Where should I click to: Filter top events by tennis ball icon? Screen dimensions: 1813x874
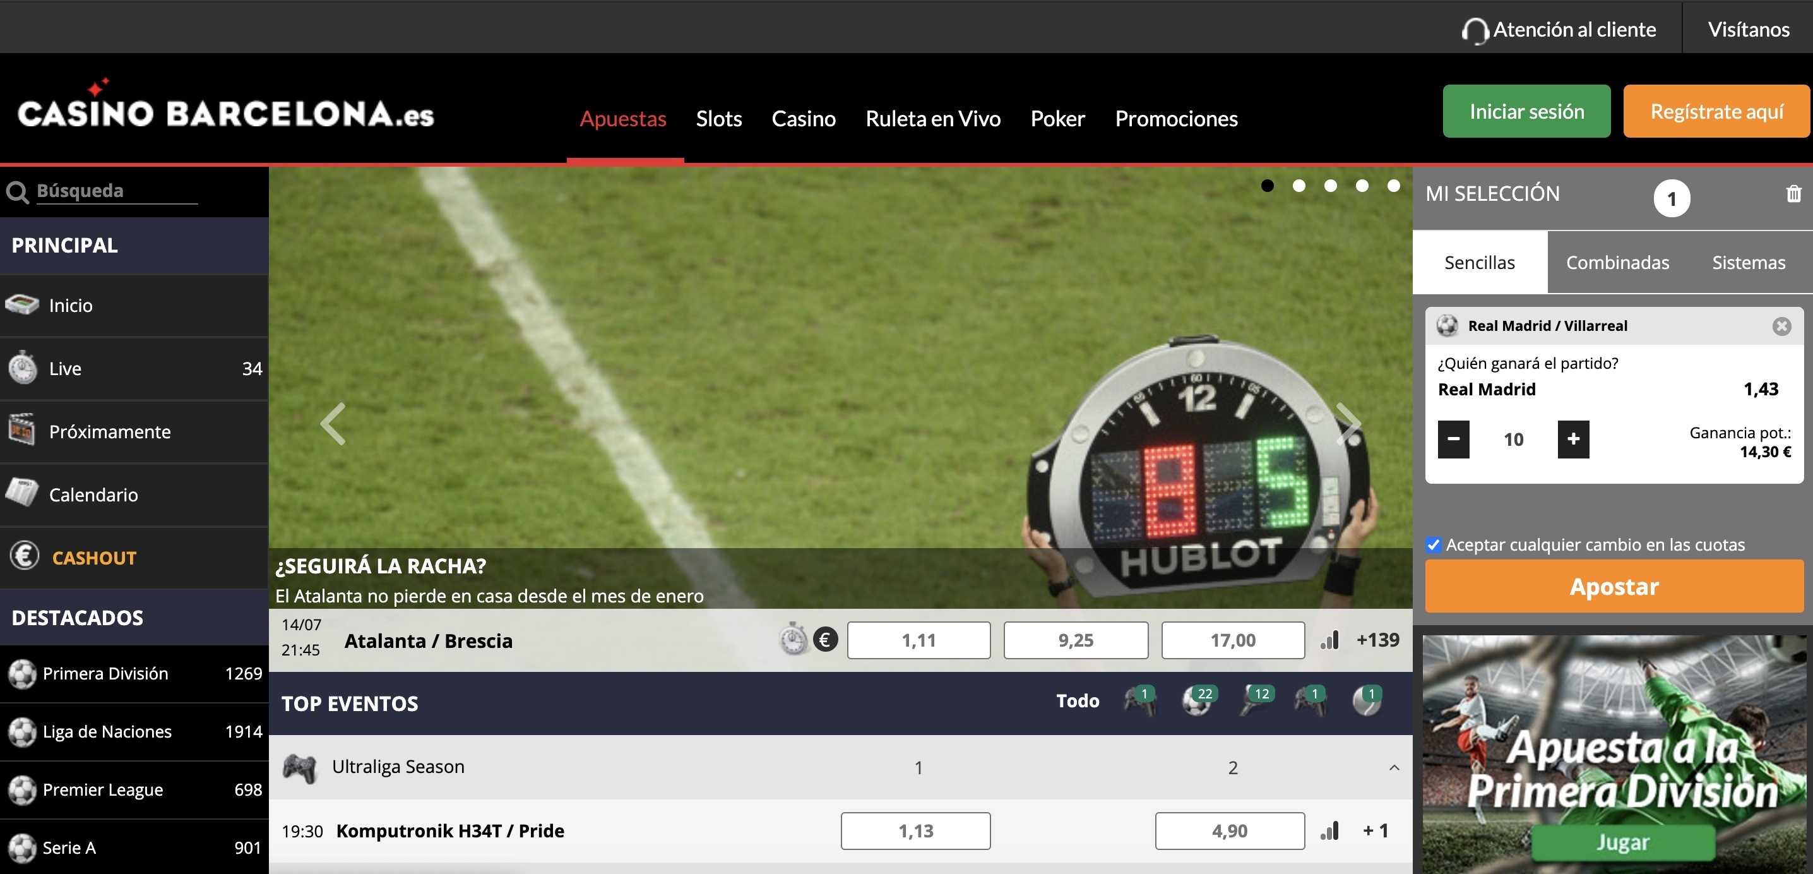(x=1368, y=701)
